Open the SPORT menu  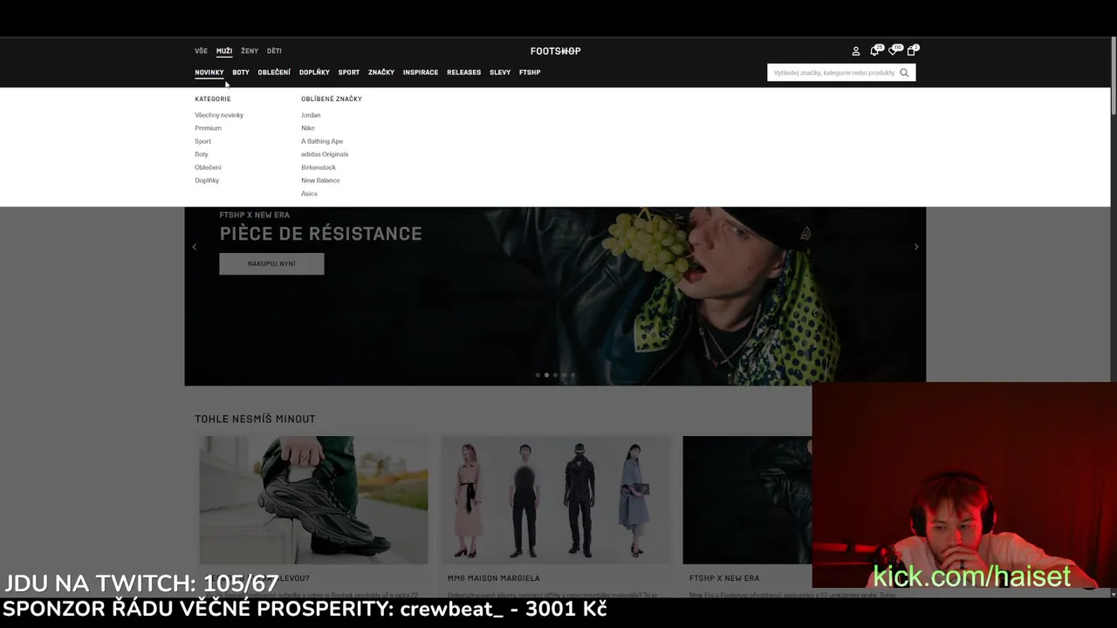tap(349, 72)
